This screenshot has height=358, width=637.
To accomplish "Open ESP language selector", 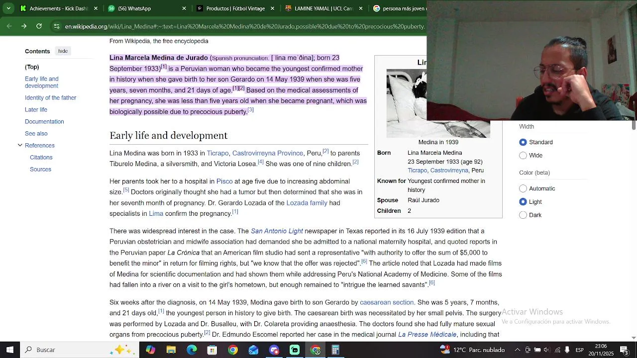I will 580,350.
